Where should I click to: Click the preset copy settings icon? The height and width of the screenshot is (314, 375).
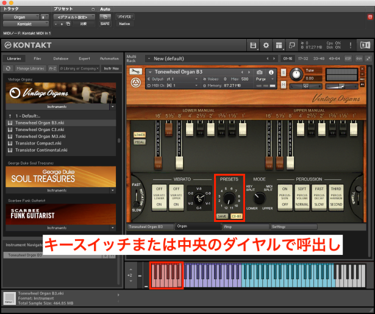click(x=68, y=24)
